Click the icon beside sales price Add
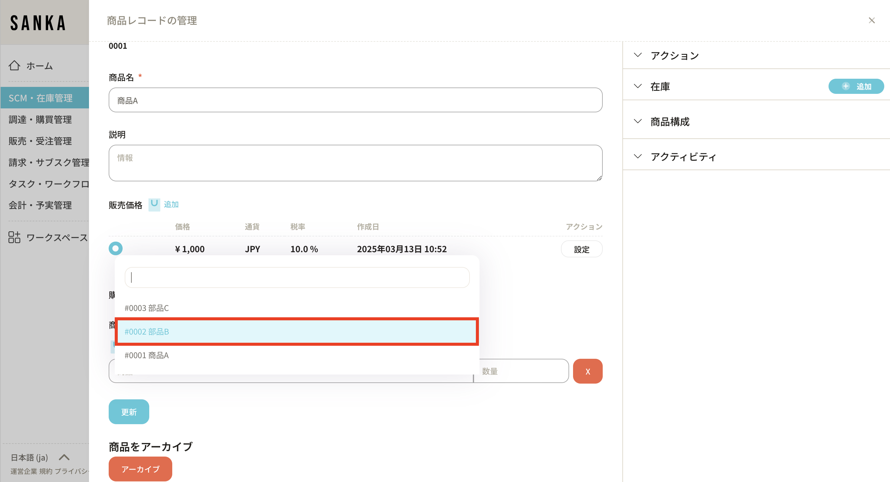The width and height of the screenshot is (890, 482). tap(154, 204)
